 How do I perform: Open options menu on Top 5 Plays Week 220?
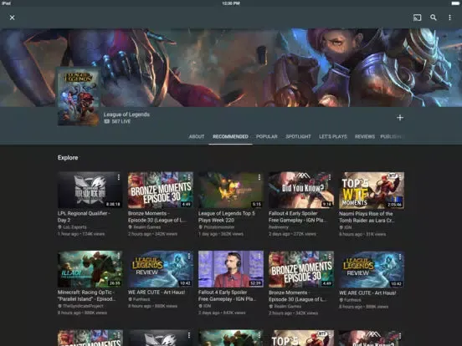tap(259, 177)
